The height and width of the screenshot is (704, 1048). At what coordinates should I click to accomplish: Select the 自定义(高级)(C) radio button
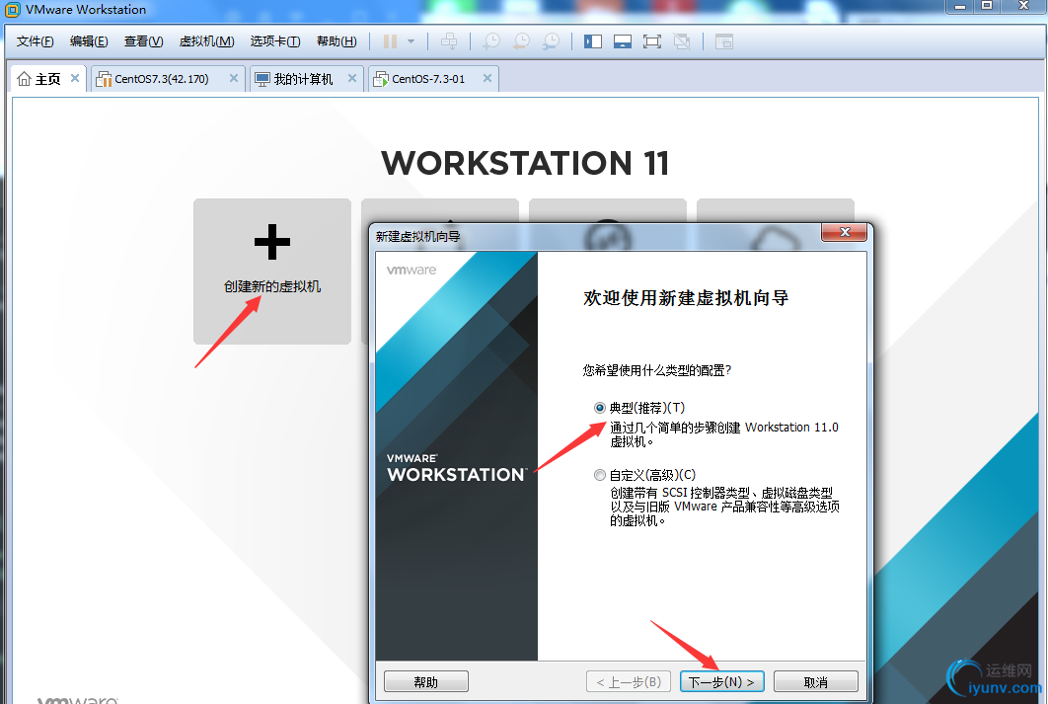[600, 475]
